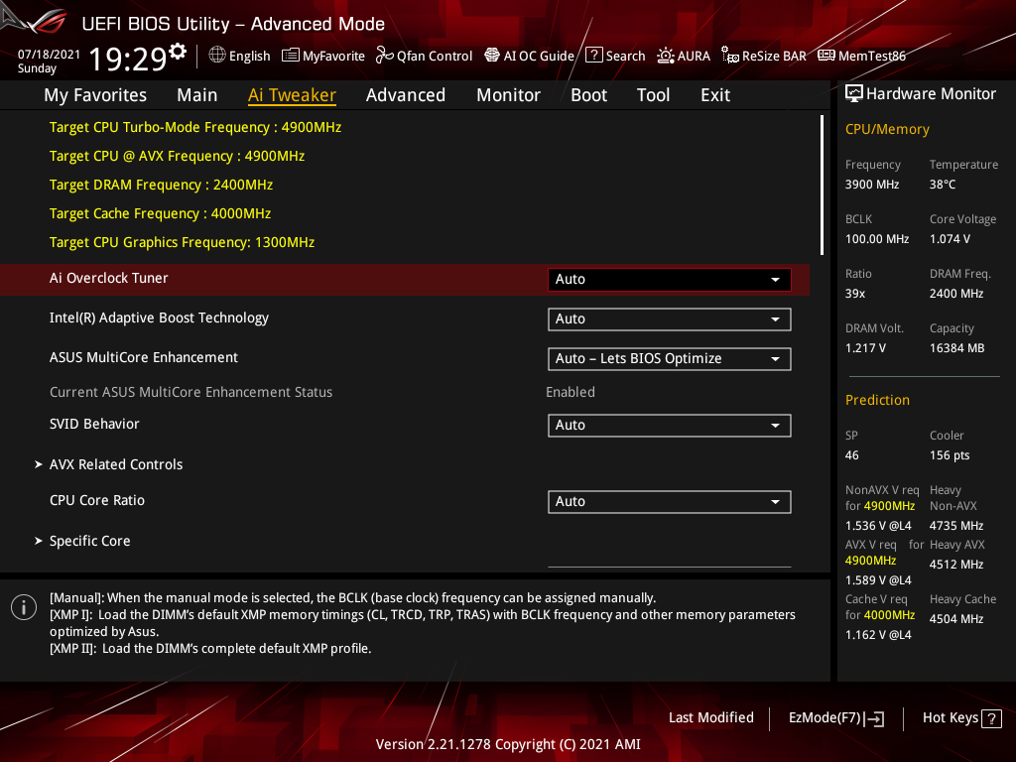
Task: Launch the AI OC Guide
Action: pyautogui.click(x=529, y=56)
